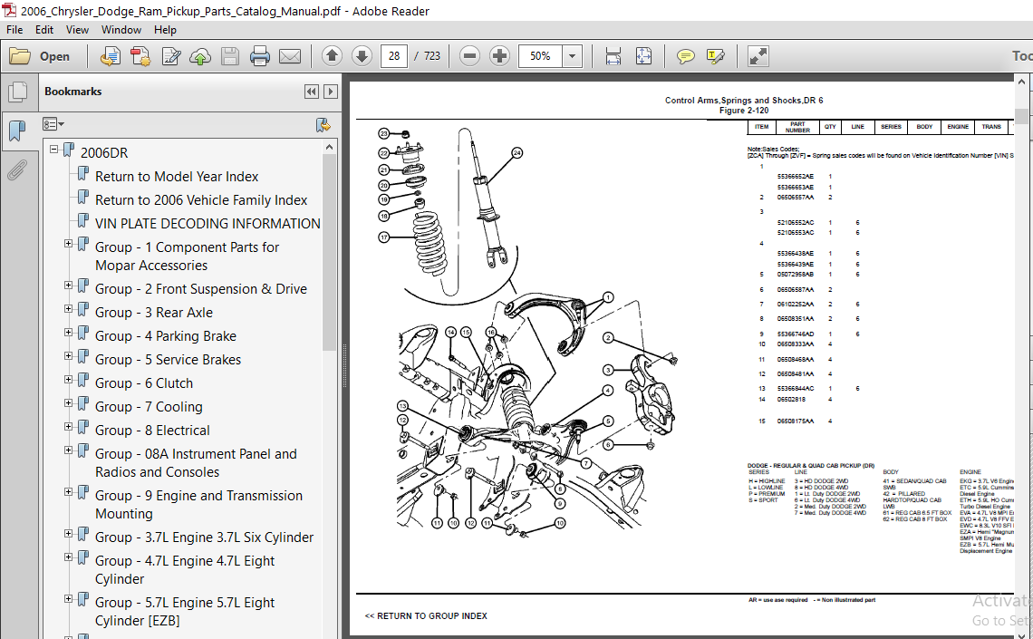This screenshot has width=1033, height=639.
Task: Click the bookmarks pane expand arrow
Action: pyautogui.click(x=332, y=92)
